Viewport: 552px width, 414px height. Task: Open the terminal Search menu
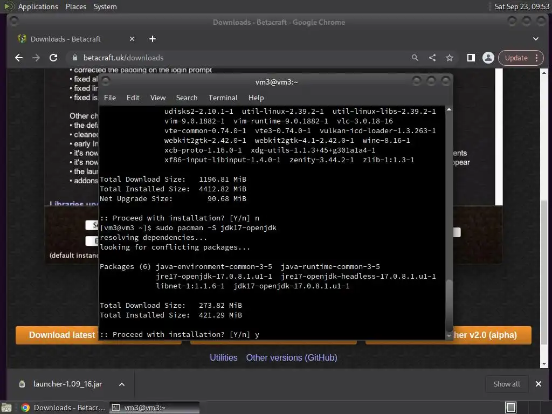point(187,98)
